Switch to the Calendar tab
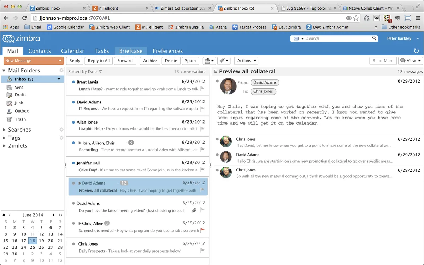The height and width of the screenshot is (265, 424). point(72,51)
